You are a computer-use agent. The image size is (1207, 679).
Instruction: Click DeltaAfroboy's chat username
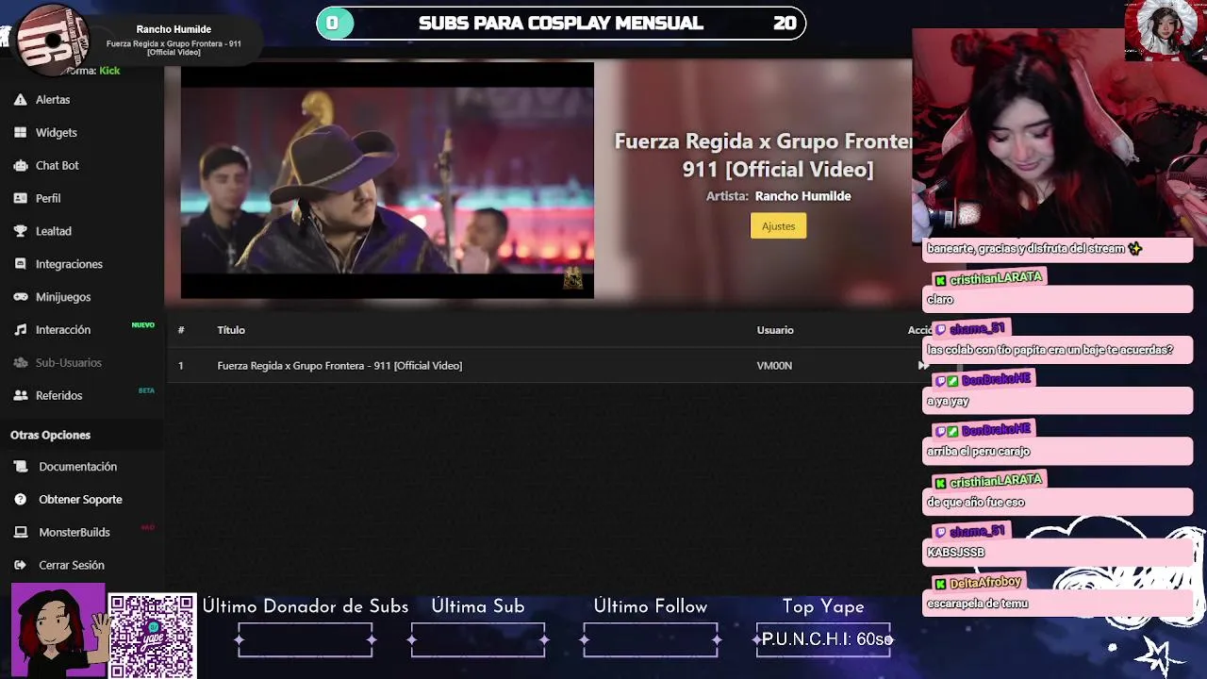[985, 583]
